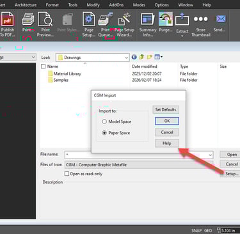
Task: Go up one folder level
Action: coord(141,57)
